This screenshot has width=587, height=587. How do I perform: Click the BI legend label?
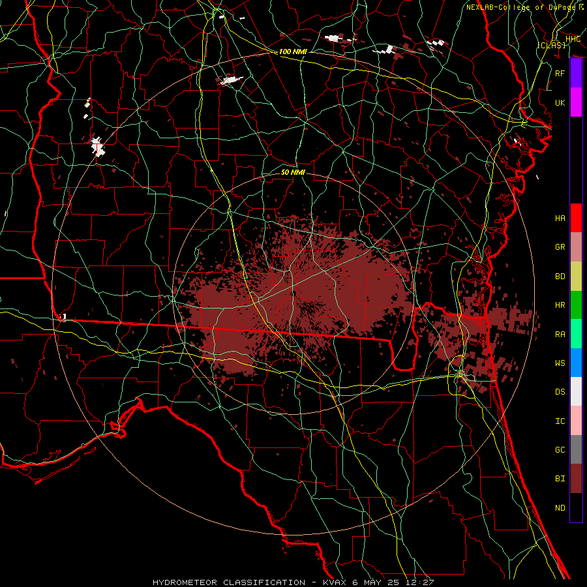click(560, 479)
